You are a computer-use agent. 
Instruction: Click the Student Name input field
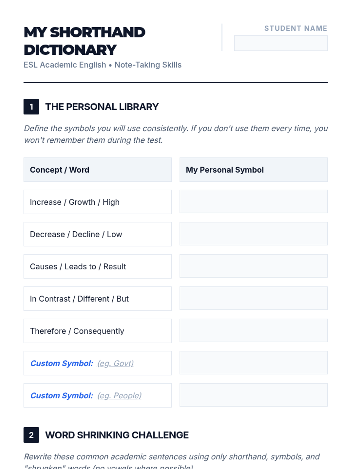tap(281, 43)
